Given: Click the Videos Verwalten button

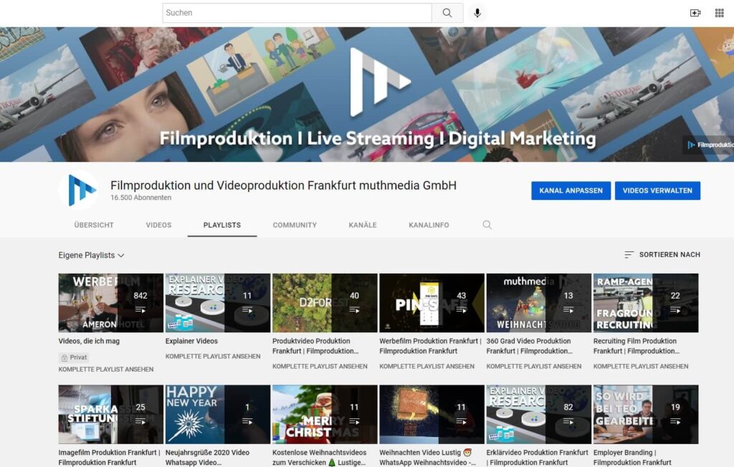Looking at the screenshot, I should [x=657, y=191].
